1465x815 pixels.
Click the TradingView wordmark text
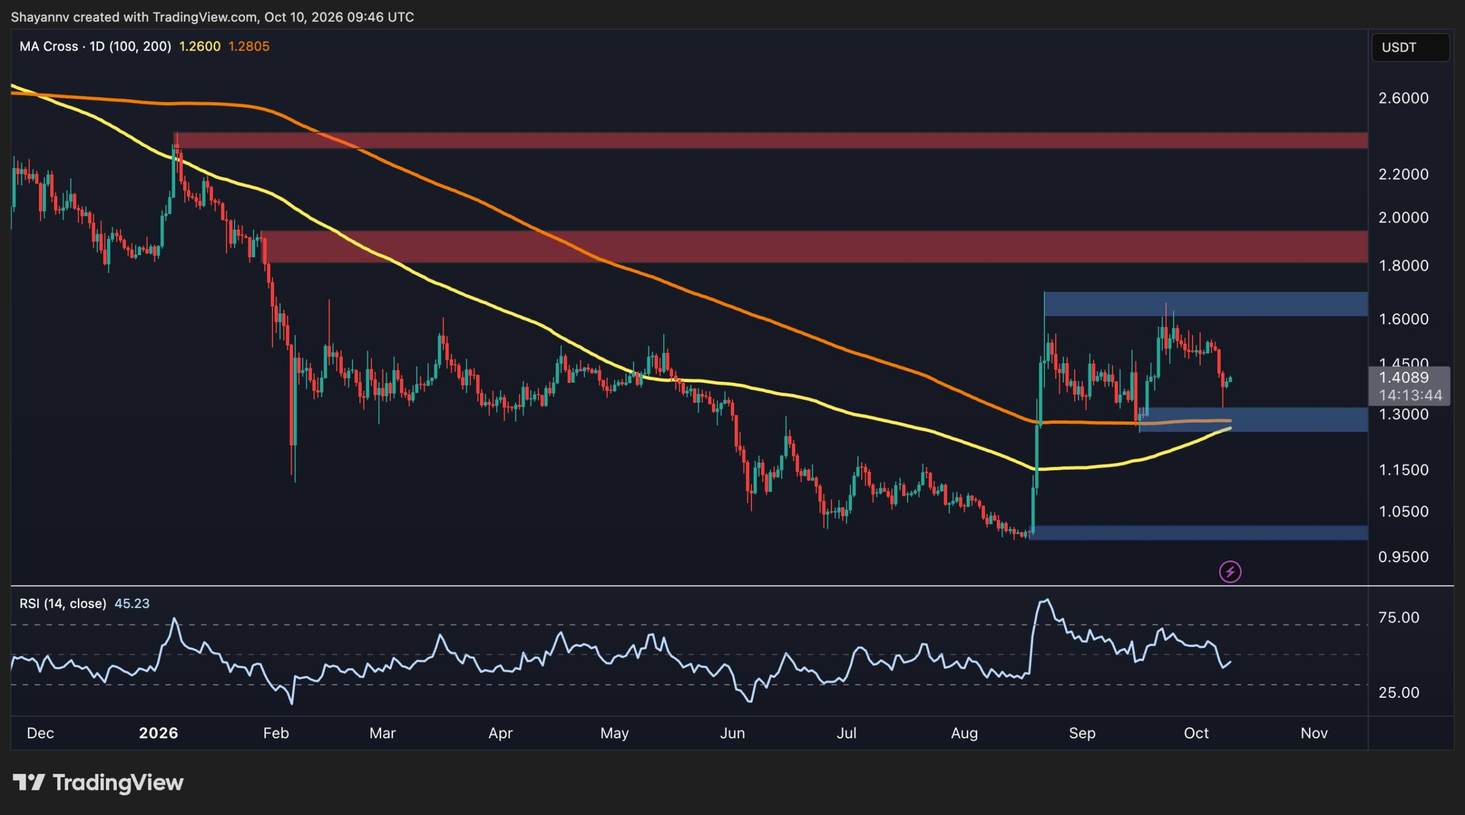(118, 782)
